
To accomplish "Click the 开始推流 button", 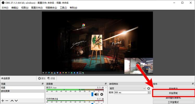I will click(173, 88).
